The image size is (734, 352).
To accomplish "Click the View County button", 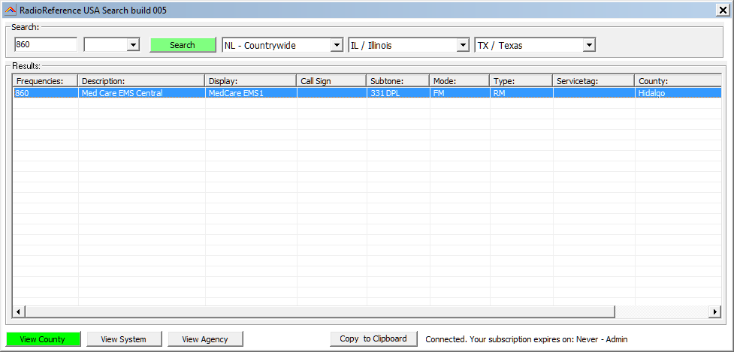I will (x=43, y=339).
